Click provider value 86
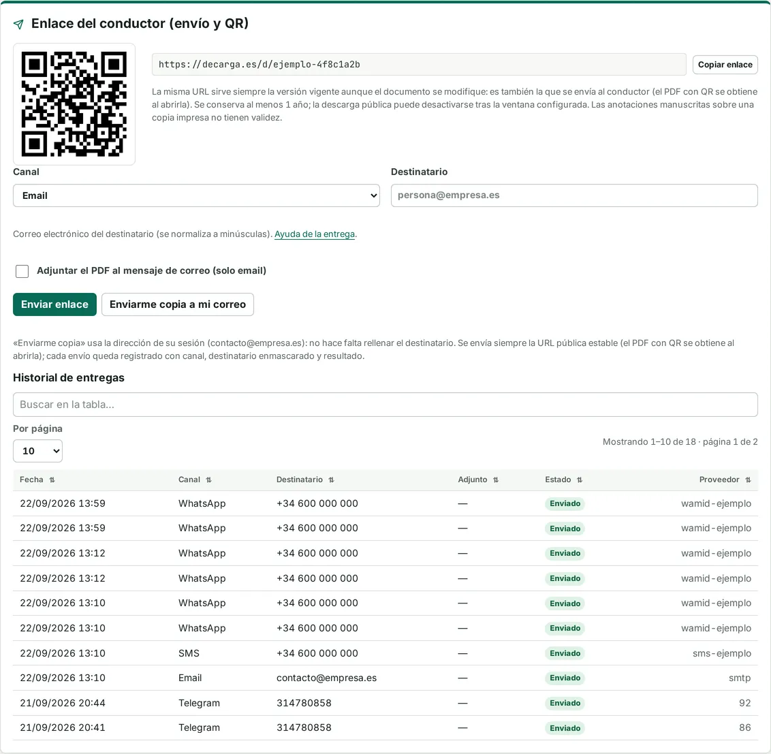Image resolution: width=771 pixels, height=754 pixels. tap(745, 728)
